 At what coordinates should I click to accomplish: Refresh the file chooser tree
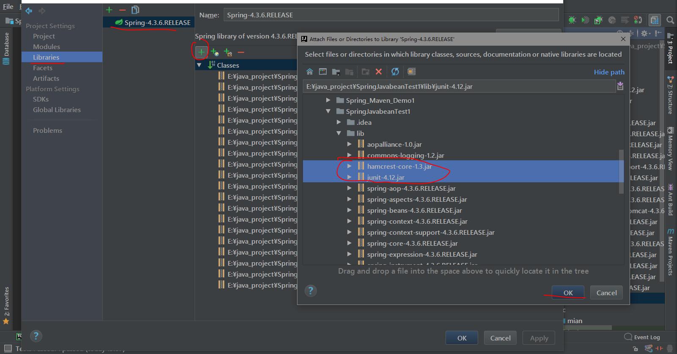tap(395, 71)
